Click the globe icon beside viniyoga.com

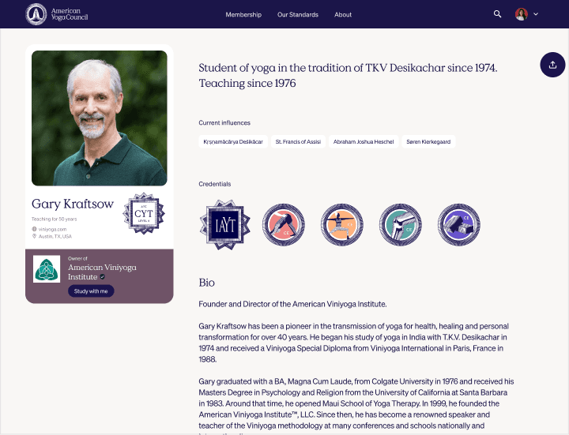(34, 229)
